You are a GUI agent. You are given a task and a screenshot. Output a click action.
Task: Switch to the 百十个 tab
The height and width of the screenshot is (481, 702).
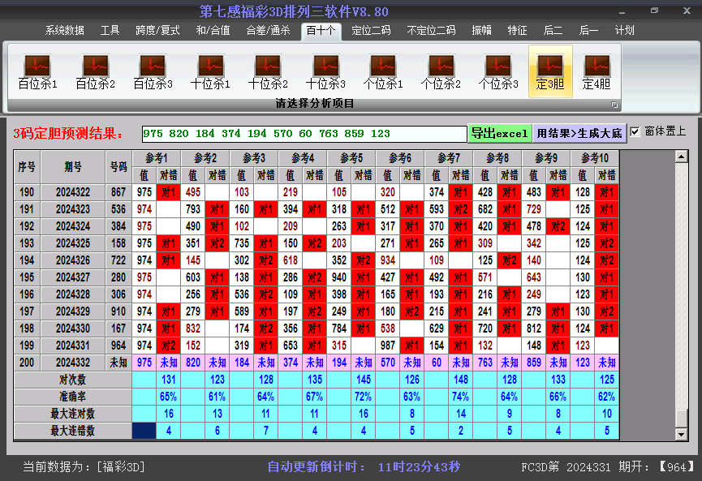coord(321,31)
